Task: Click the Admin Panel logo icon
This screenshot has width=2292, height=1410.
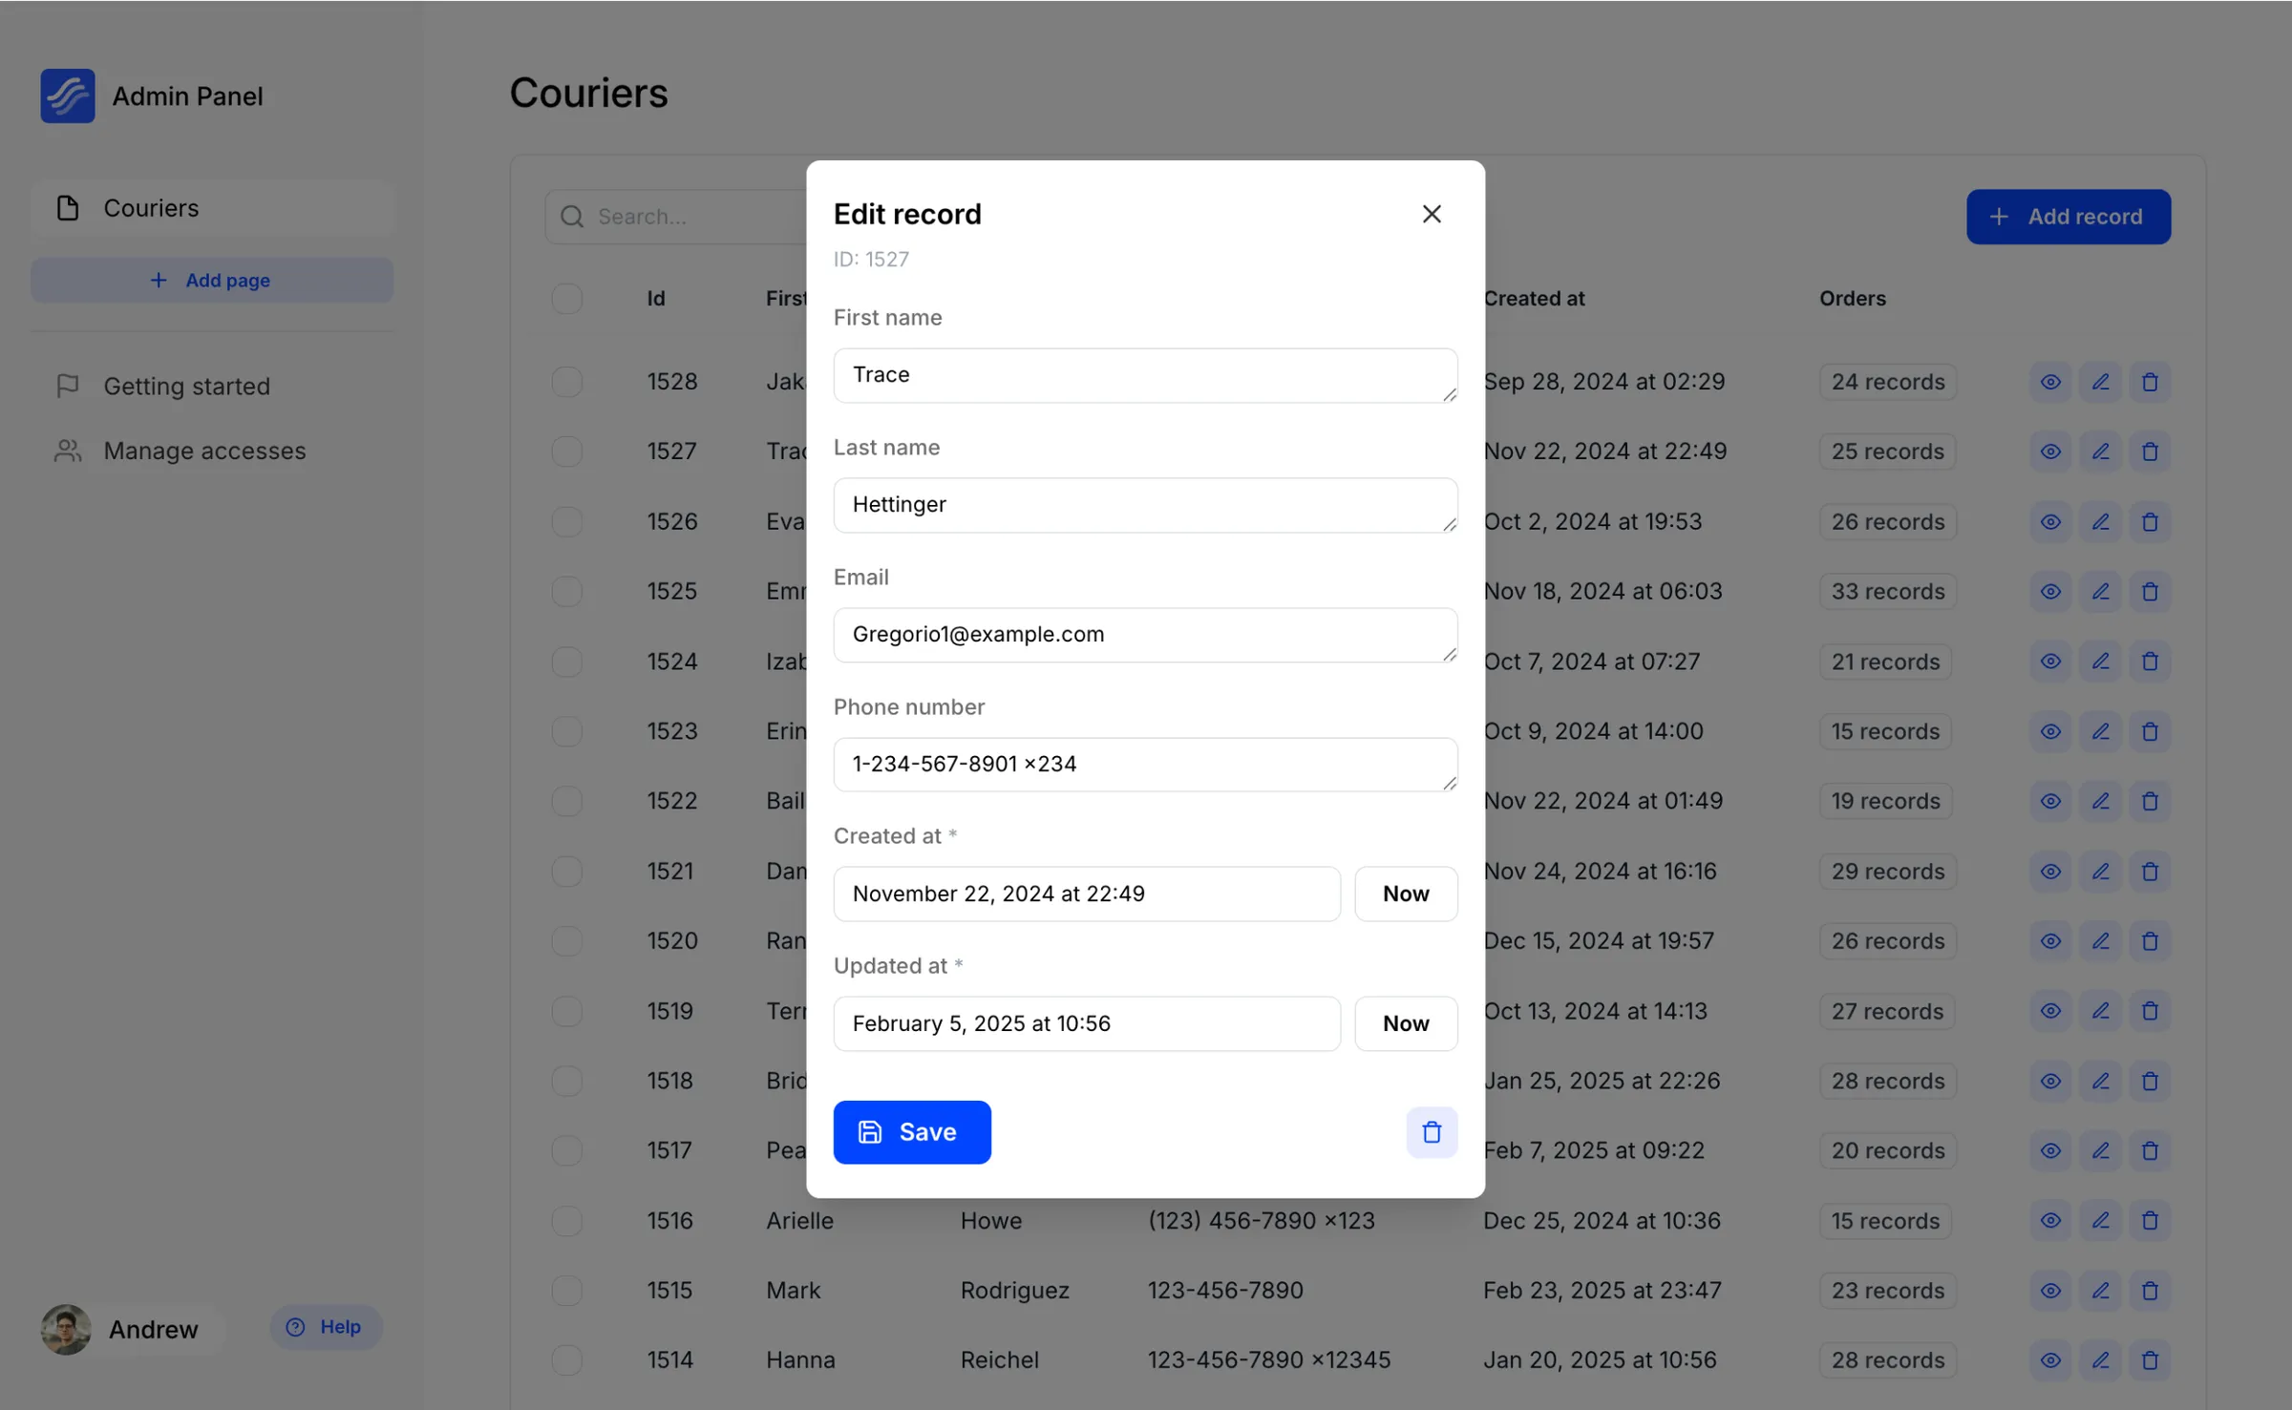Action: click(x=68, y=95)
